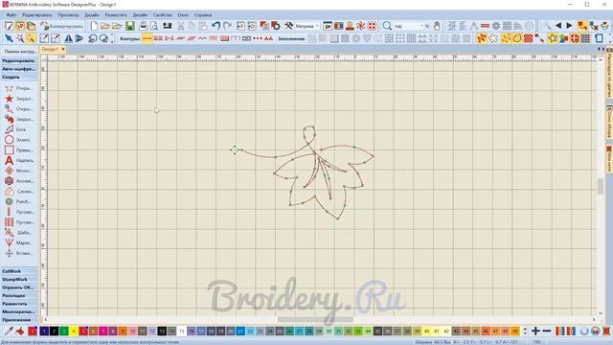Click the Open design folder icon
This screenshot has width=613, height=345.
[x=105, y=26]
